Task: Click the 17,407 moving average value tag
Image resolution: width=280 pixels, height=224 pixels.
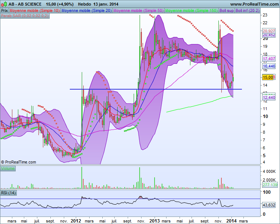Action: (269, 59)
